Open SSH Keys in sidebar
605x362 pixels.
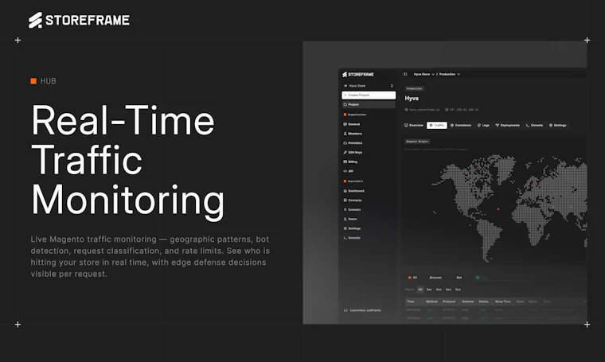354,152
